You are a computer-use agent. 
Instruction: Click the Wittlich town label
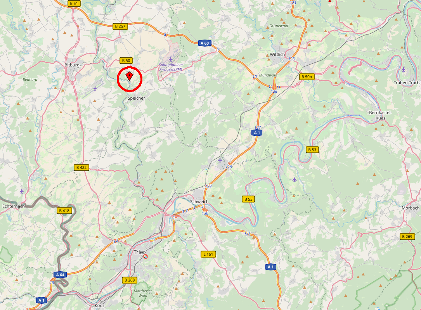[x=277, y=54]
